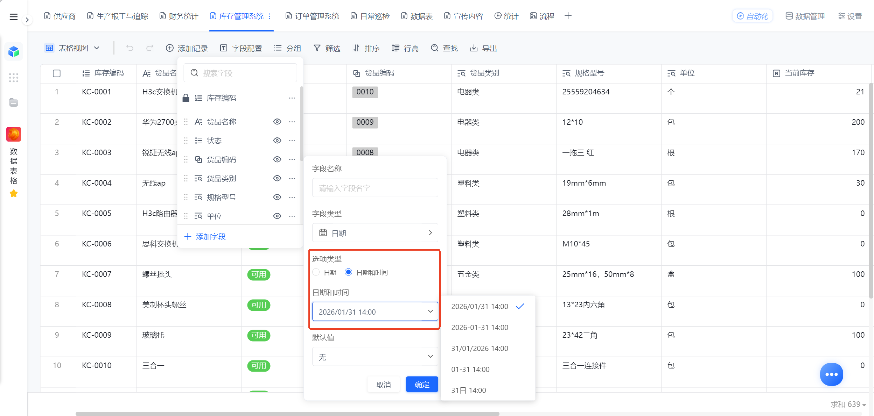Screen dimensions: 874x416
Task: Choose format 31/01/2026 14:00
Action: coord(488,348)
